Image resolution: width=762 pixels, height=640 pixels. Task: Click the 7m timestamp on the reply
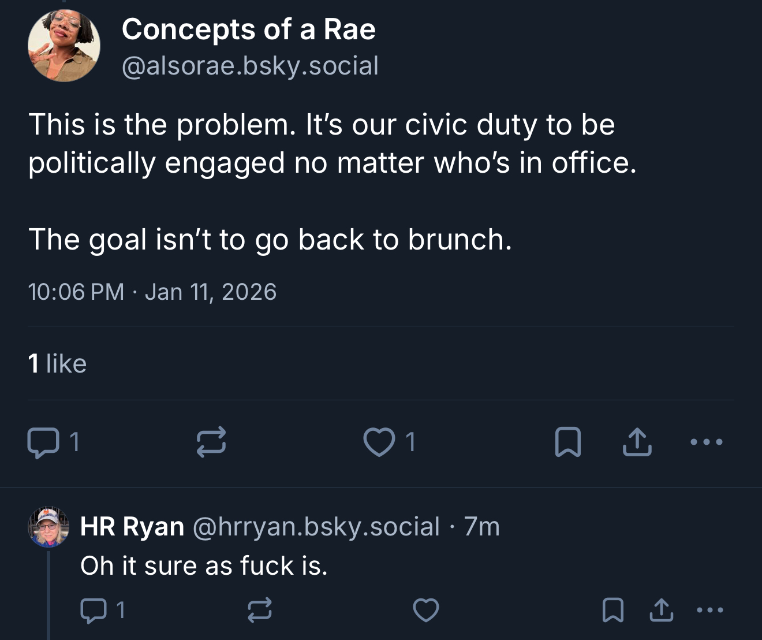[x=482, y=527]
